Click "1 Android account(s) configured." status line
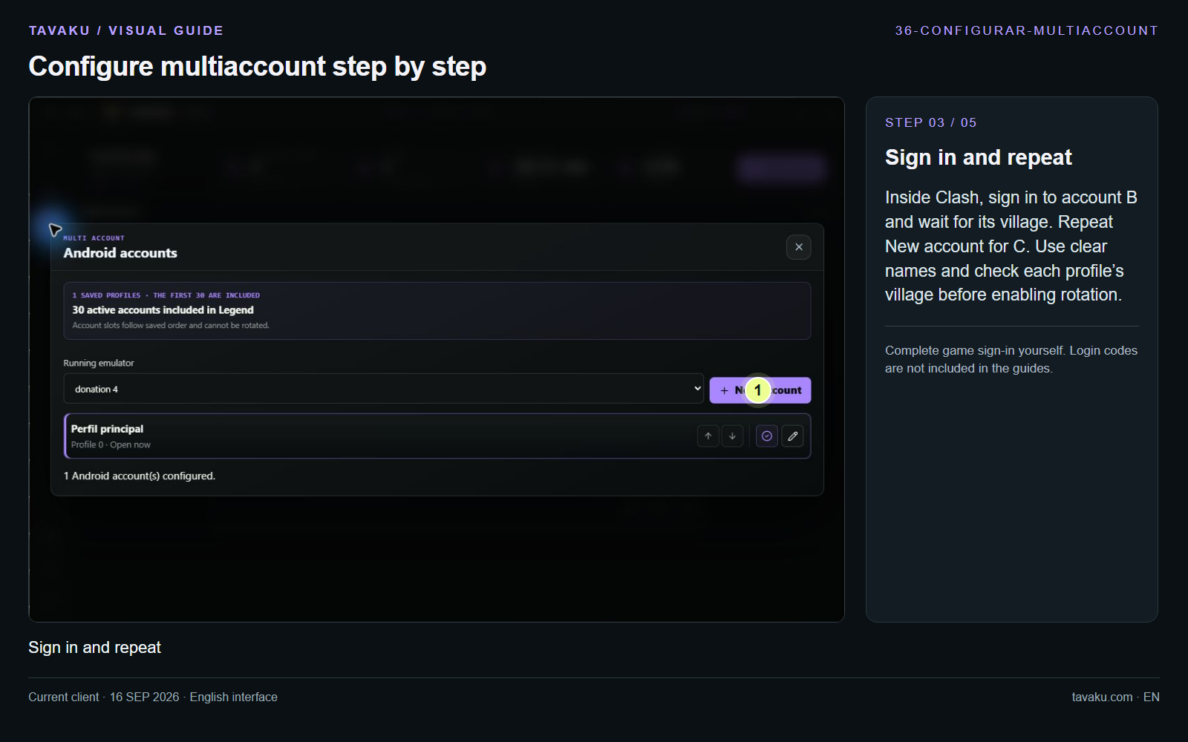1188x742 pixels. click(140, 476)
